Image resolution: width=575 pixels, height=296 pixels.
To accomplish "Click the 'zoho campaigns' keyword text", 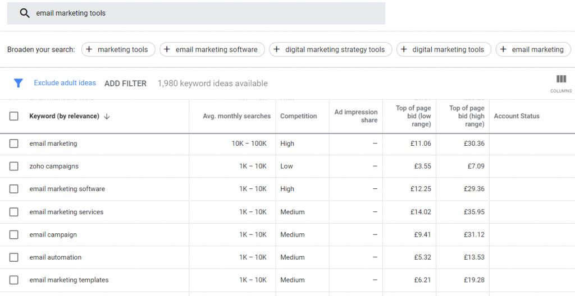I will 54,166.
